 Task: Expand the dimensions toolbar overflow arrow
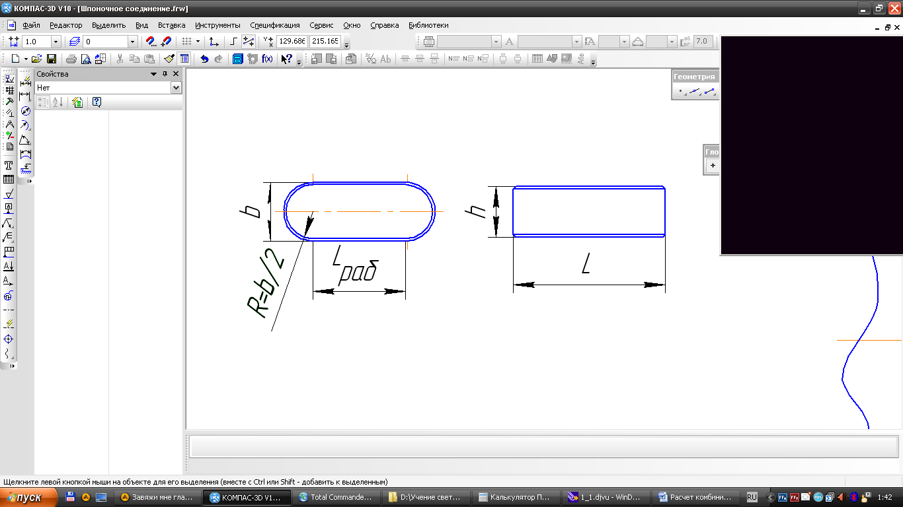29,181
